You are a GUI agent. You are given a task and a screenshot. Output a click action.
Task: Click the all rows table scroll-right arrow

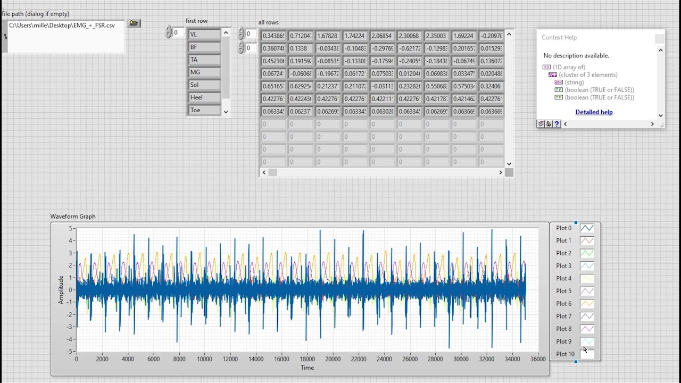coord(501,172)
